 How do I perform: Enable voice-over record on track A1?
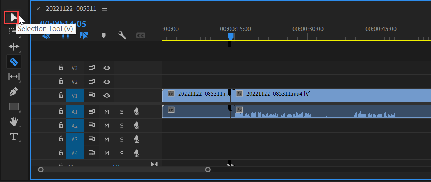click(137, 111)
